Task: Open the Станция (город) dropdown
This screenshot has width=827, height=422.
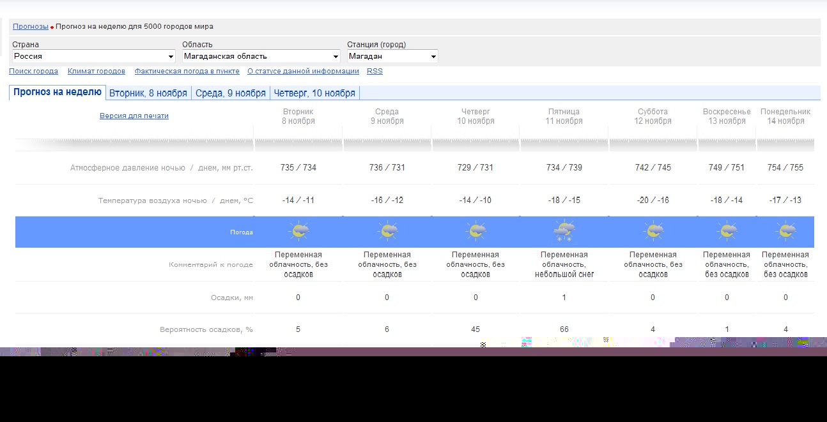Action: (x=392, y=56)
